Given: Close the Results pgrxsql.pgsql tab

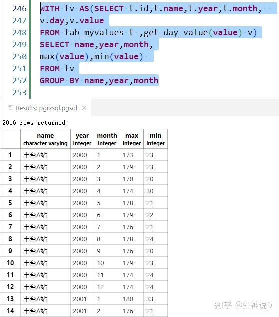Looking at the screenshot, I should point(84,108).
